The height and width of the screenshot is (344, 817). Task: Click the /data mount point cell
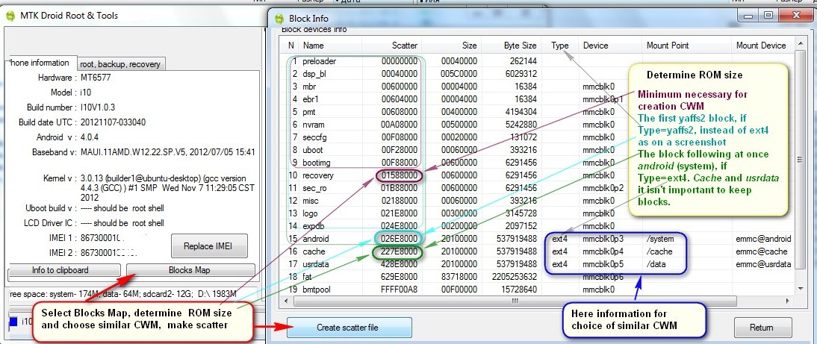click(x=656, y=264)
